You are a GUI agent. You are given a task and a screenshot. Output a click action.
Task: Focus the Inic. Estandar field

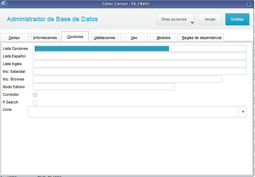tap(140, 71)
